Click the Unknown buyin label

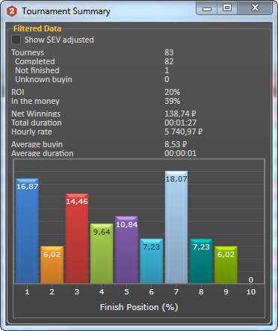click(x=43, y=79)
